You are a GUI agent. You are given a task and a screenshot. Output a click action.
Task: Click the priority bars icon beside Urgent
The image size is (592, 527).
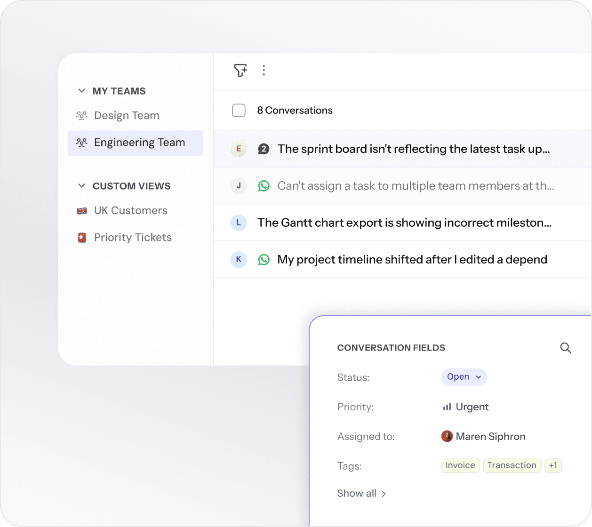[447, 407]
